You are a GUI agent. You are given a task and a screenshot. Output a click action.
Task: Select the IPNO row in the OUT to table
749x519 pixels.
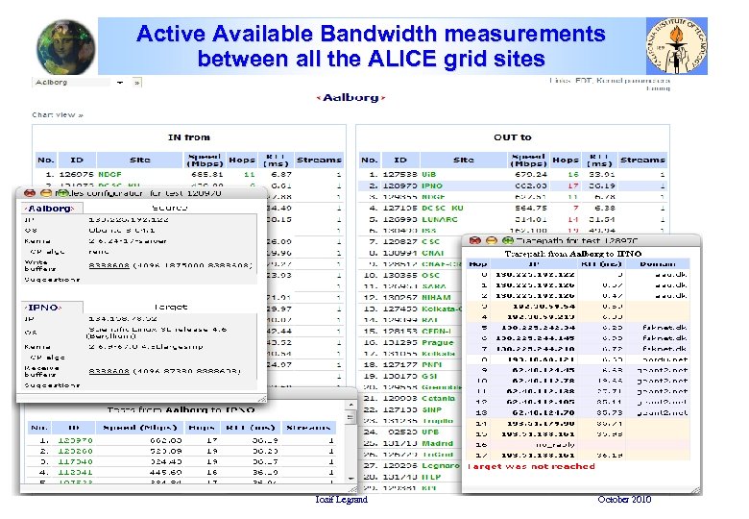[x=513, y=185]
